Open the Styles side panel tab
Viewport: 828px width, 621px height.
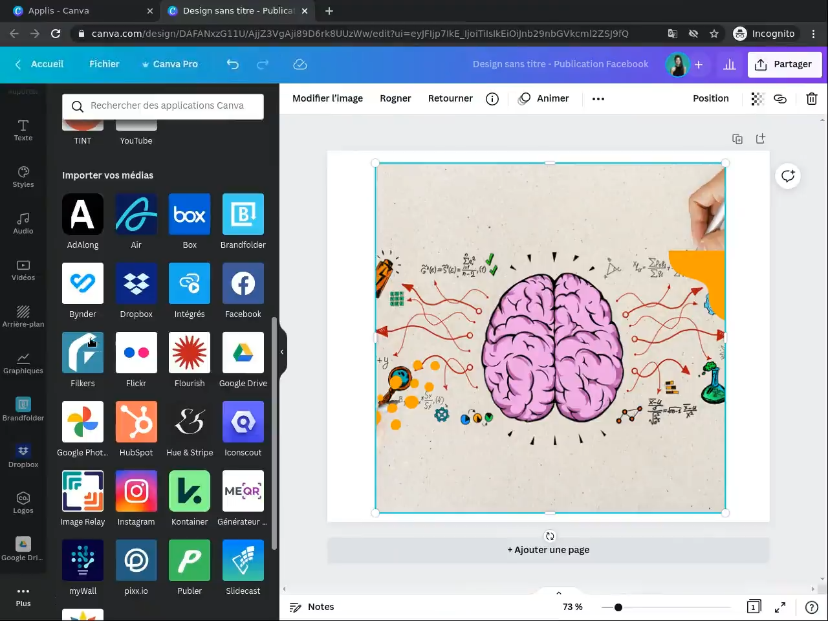coord(23,177)
